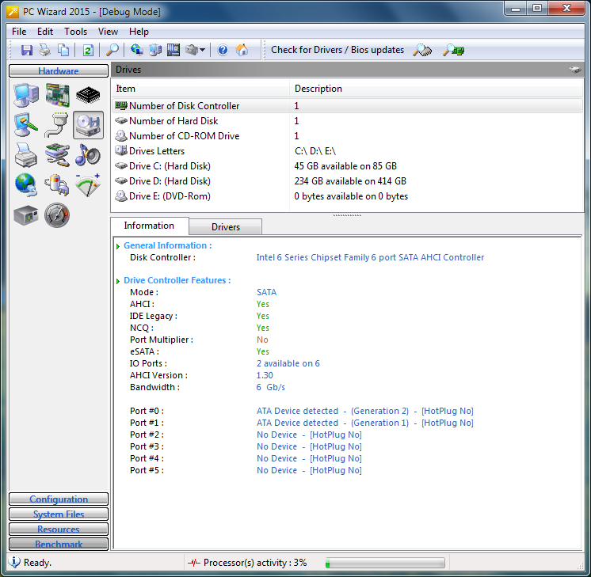Click the globe with monitor toolbar icon
The image size is (591, 577).
pos(136,50)
